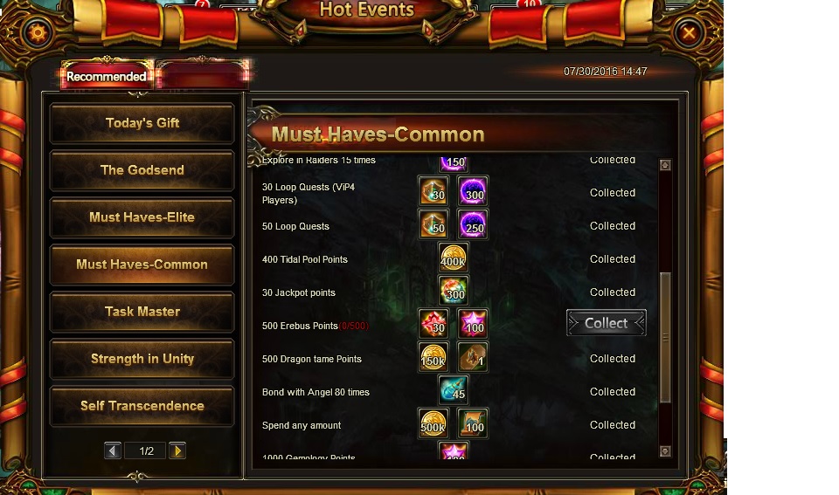Collect the 500 Erebus Points reward

(x=607, y=323)
